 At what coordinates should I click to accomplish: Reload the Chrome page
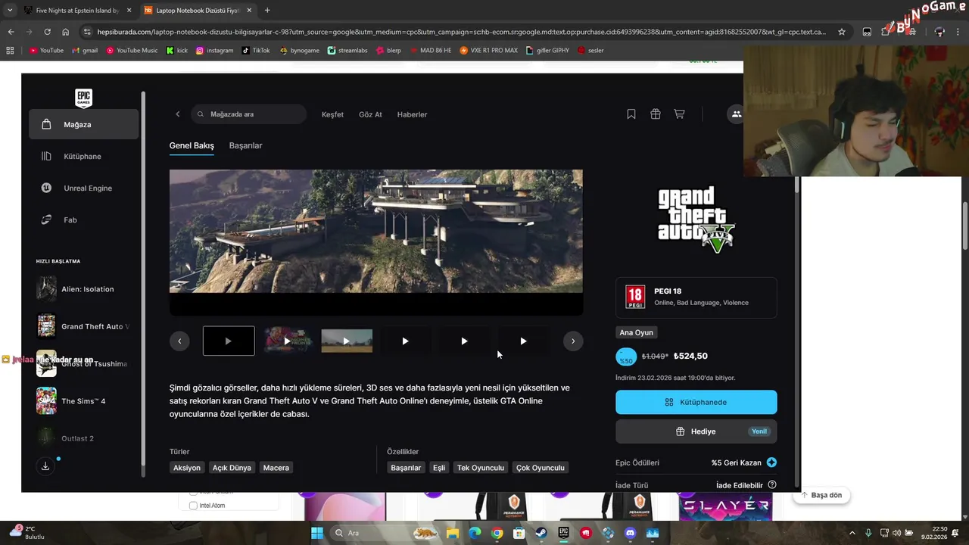click(x=47, y=32)
